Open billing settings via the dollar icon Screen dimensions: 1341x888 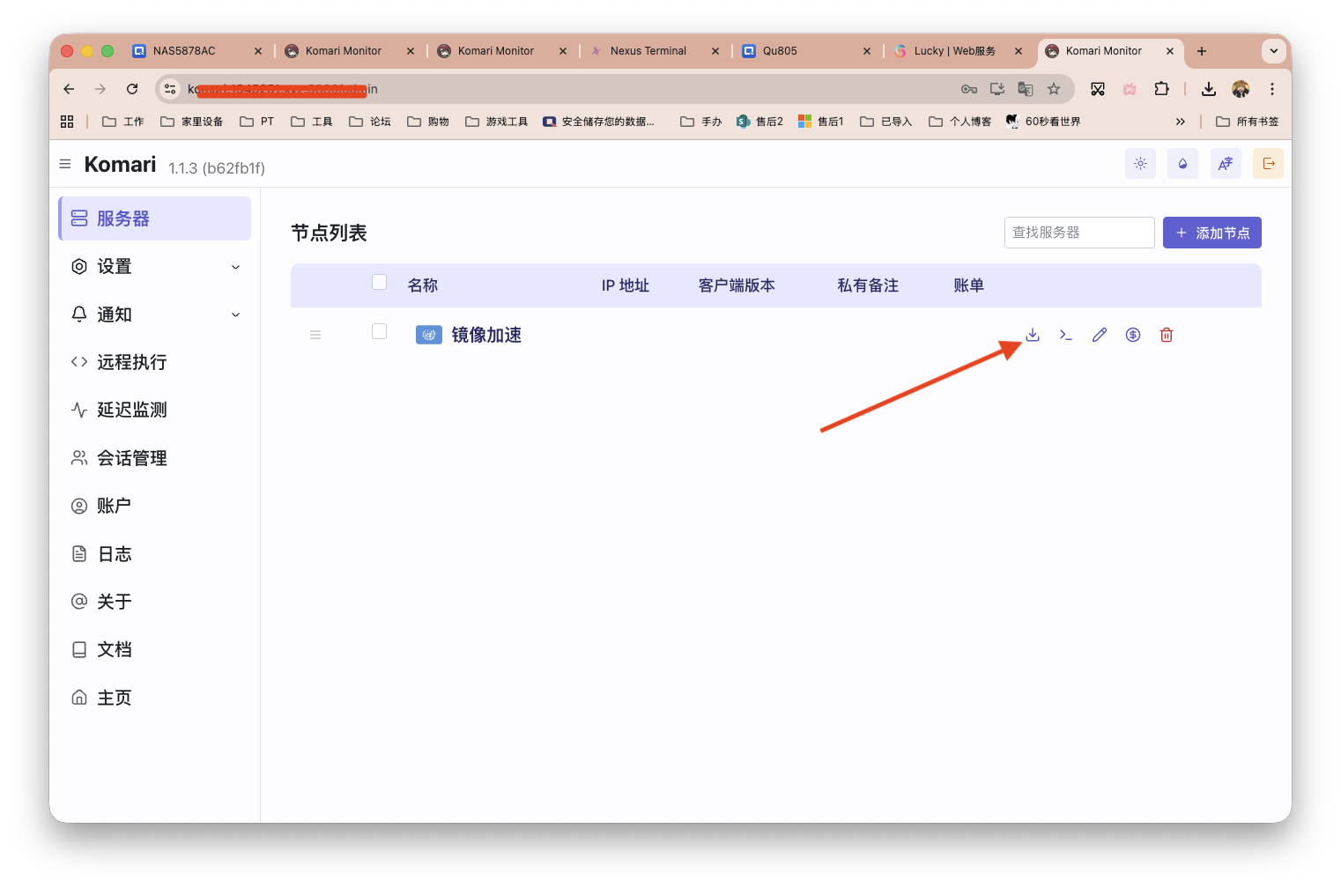coord(1132,335)
